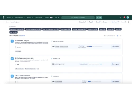Click the Marketing/Comms group tag

click(59, 64)
